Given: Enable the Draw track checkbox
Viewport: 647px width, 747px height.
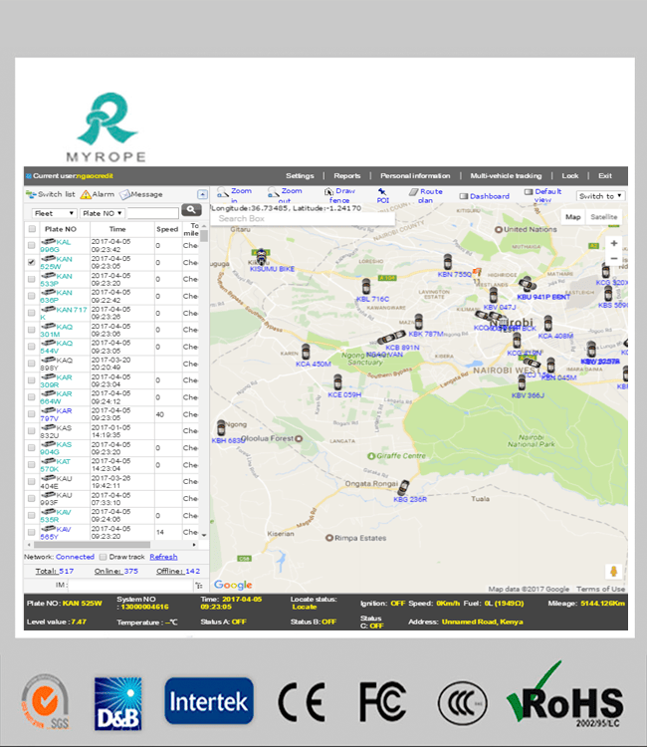Looking at the screenshot, I should (103, 557).
